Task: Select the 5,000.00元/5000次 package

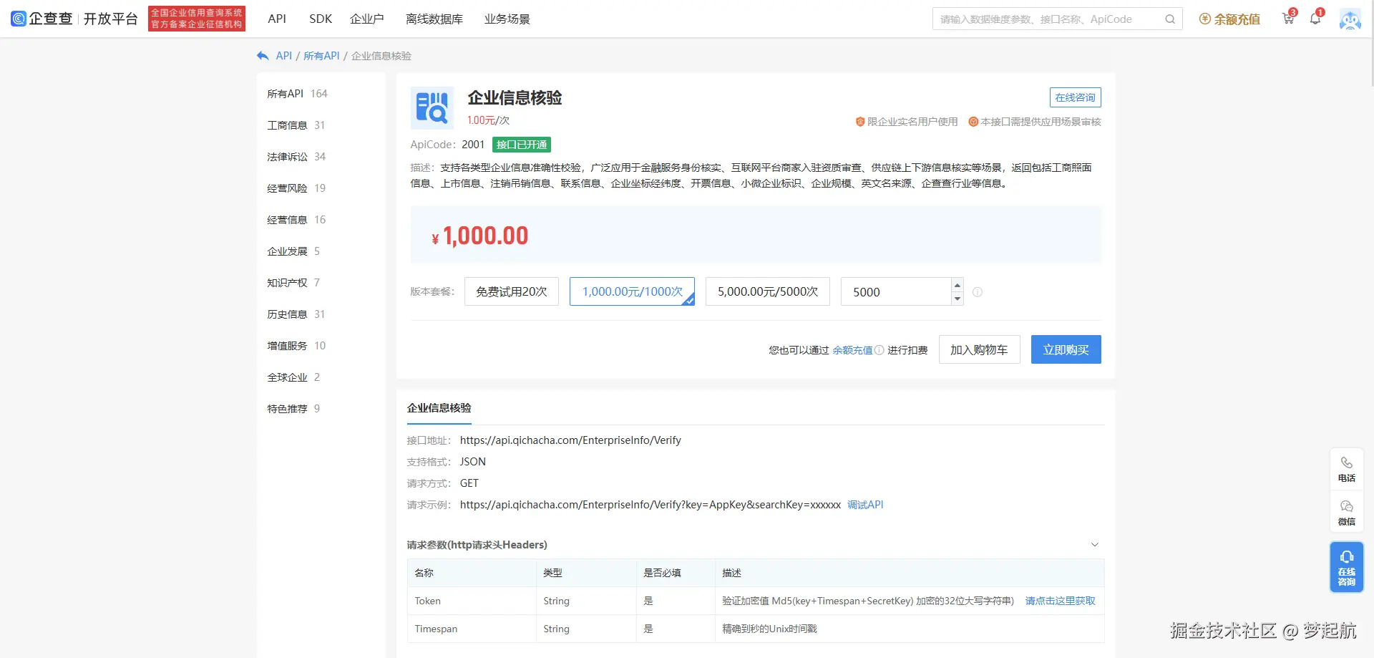Action: point(768,291)
